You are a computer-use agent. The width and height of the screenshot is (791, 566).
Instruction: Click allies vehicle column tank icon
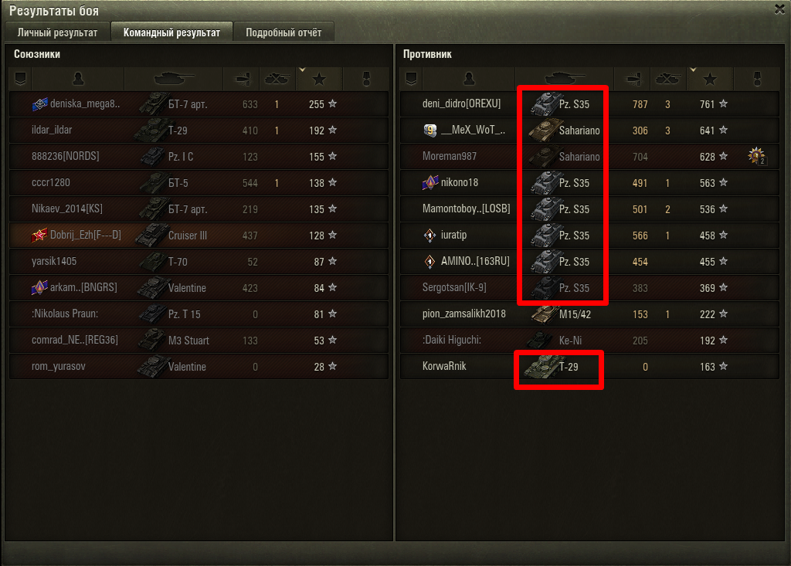(x=174, y=79)
